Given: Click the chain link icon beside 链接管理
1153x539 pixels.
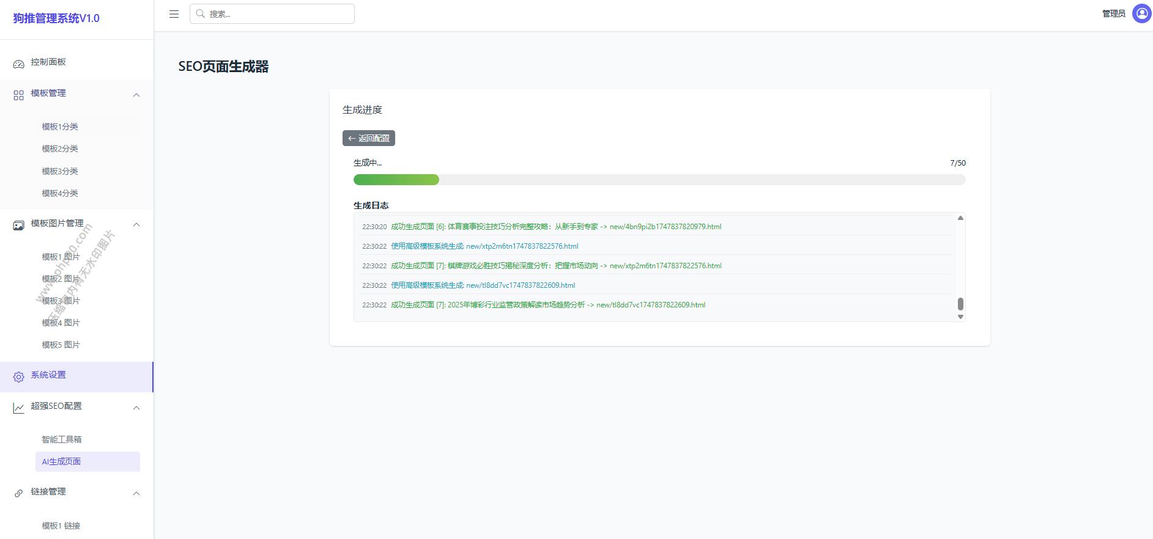Looking at the screenshot, I should [x=18, y=493].
